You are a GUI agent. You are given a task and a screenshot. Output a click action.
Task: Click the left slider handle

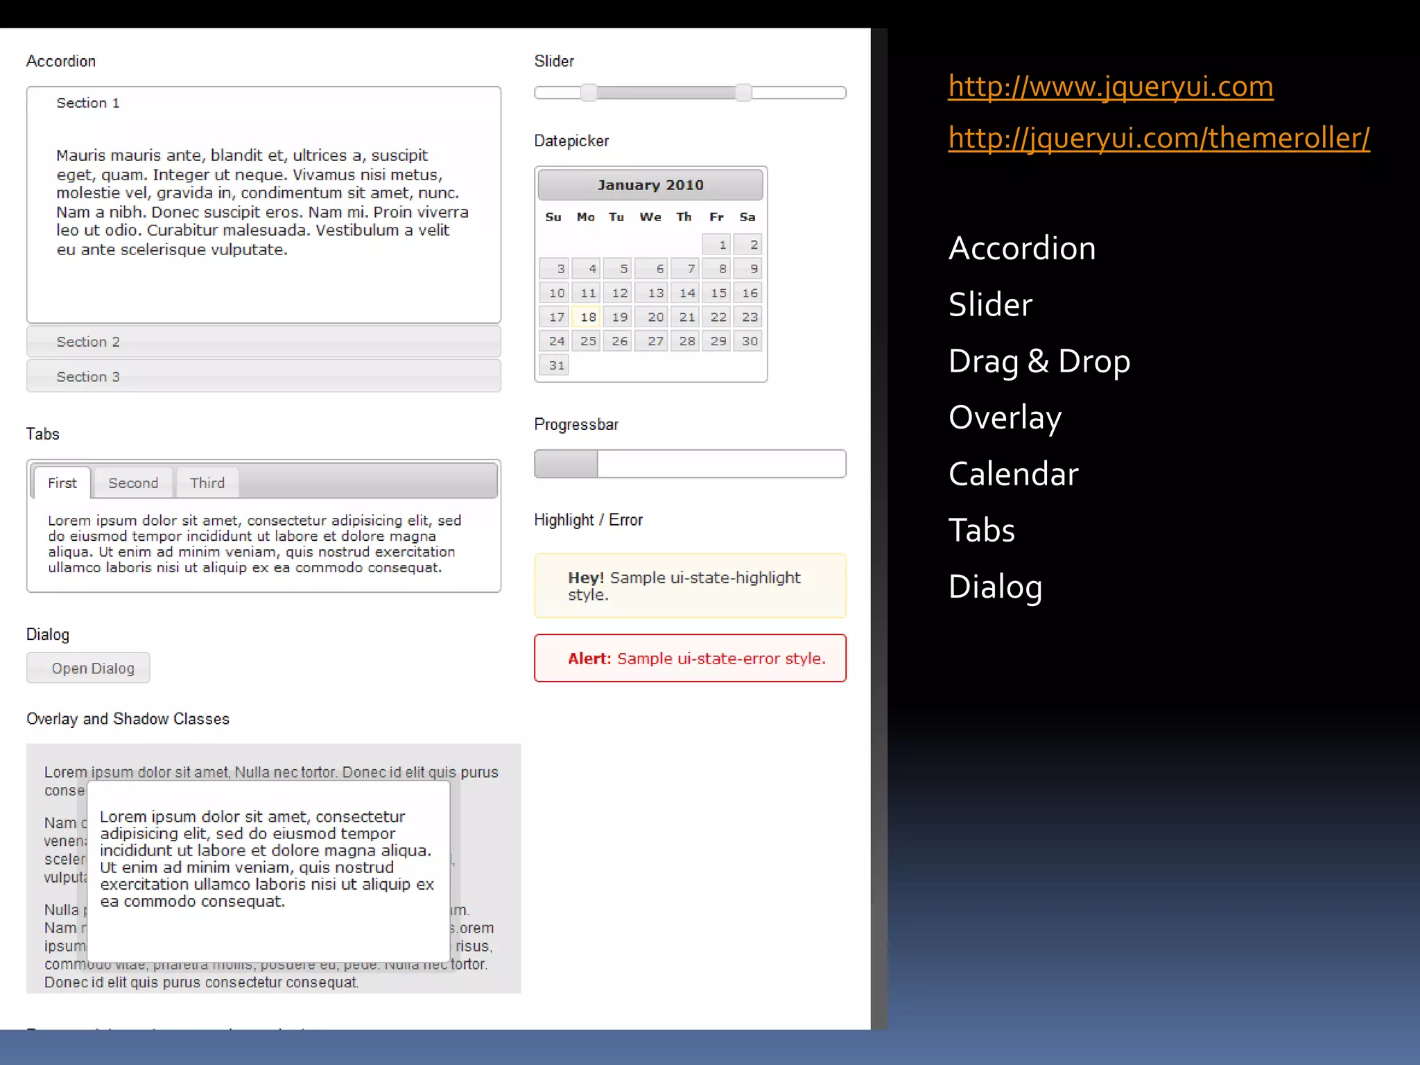[x=589, y=92]
